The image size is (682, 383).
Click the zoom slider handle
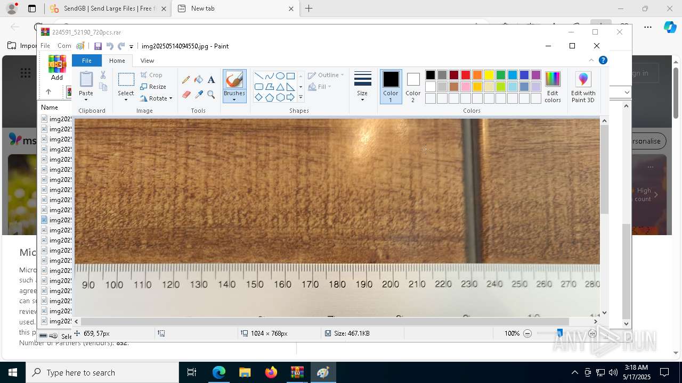coord(559,334)
